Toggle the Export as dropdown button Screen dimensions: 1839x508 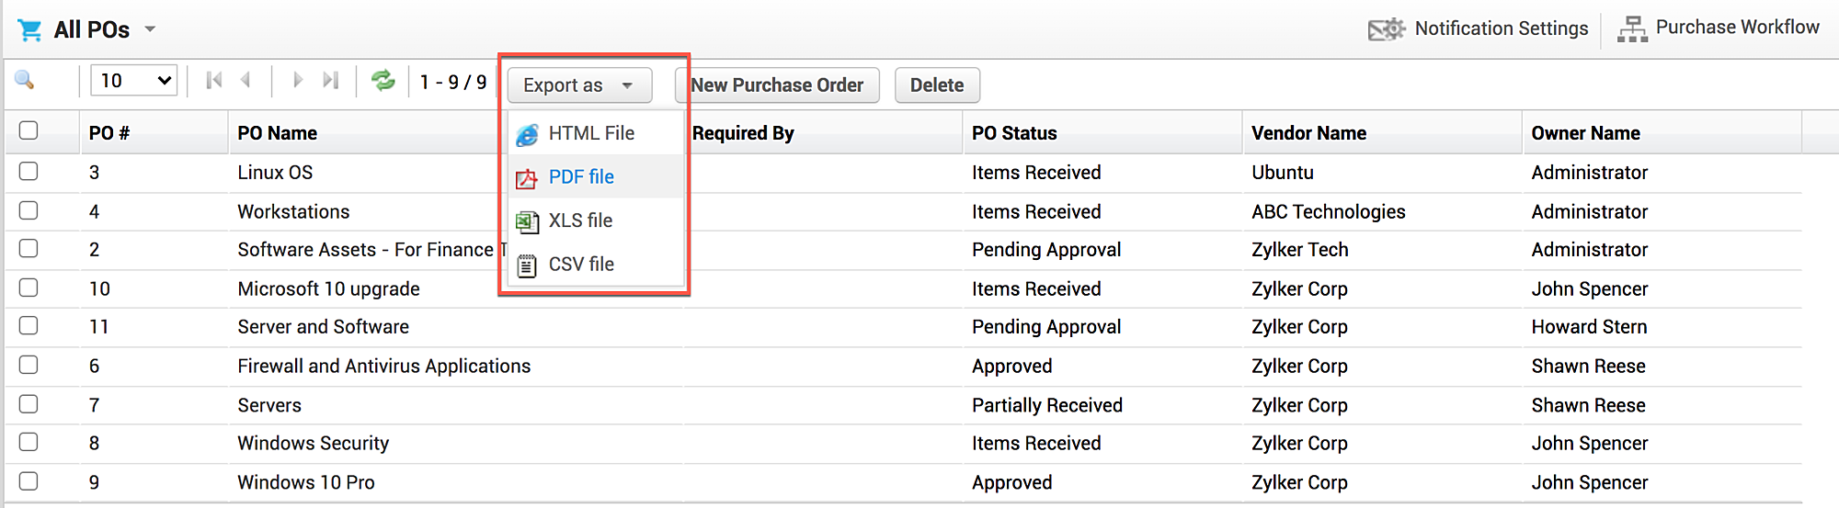(x=579, y=85)
